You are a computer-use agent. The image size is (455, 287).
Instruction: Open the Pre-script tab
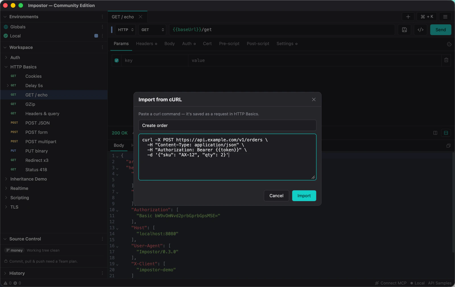[229, 44]
